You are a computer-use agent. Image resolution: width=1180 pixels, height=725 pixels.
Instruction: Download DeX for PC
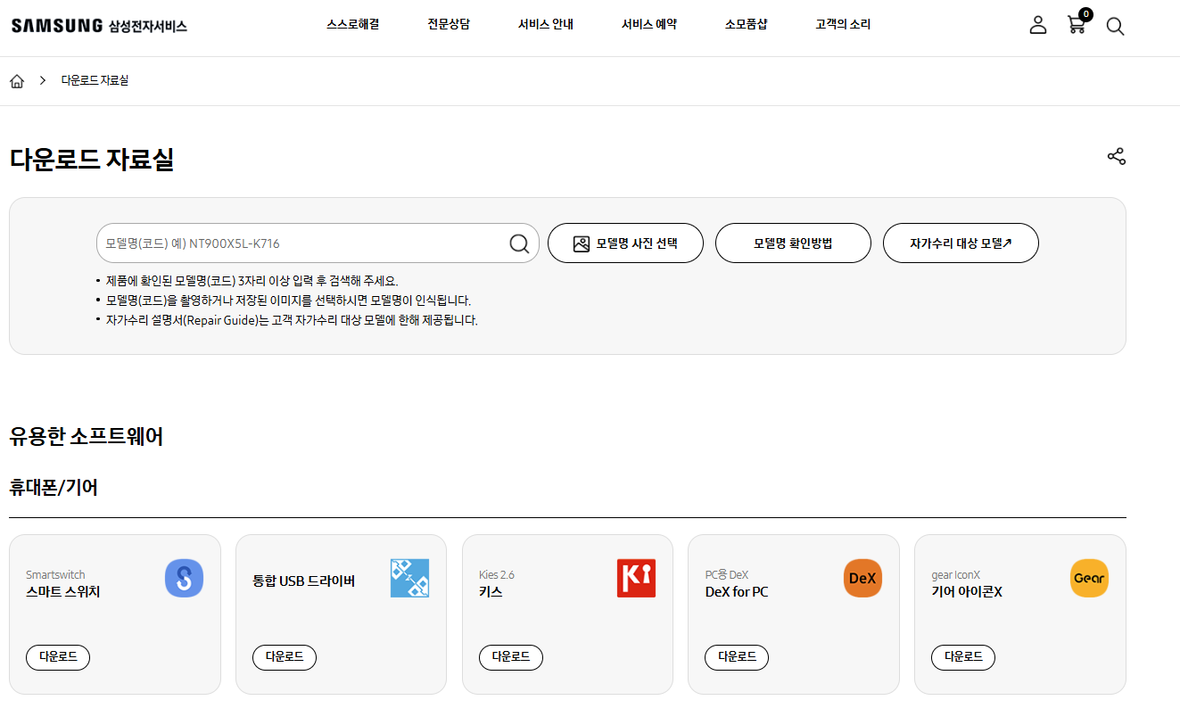(x=737, y=657)
